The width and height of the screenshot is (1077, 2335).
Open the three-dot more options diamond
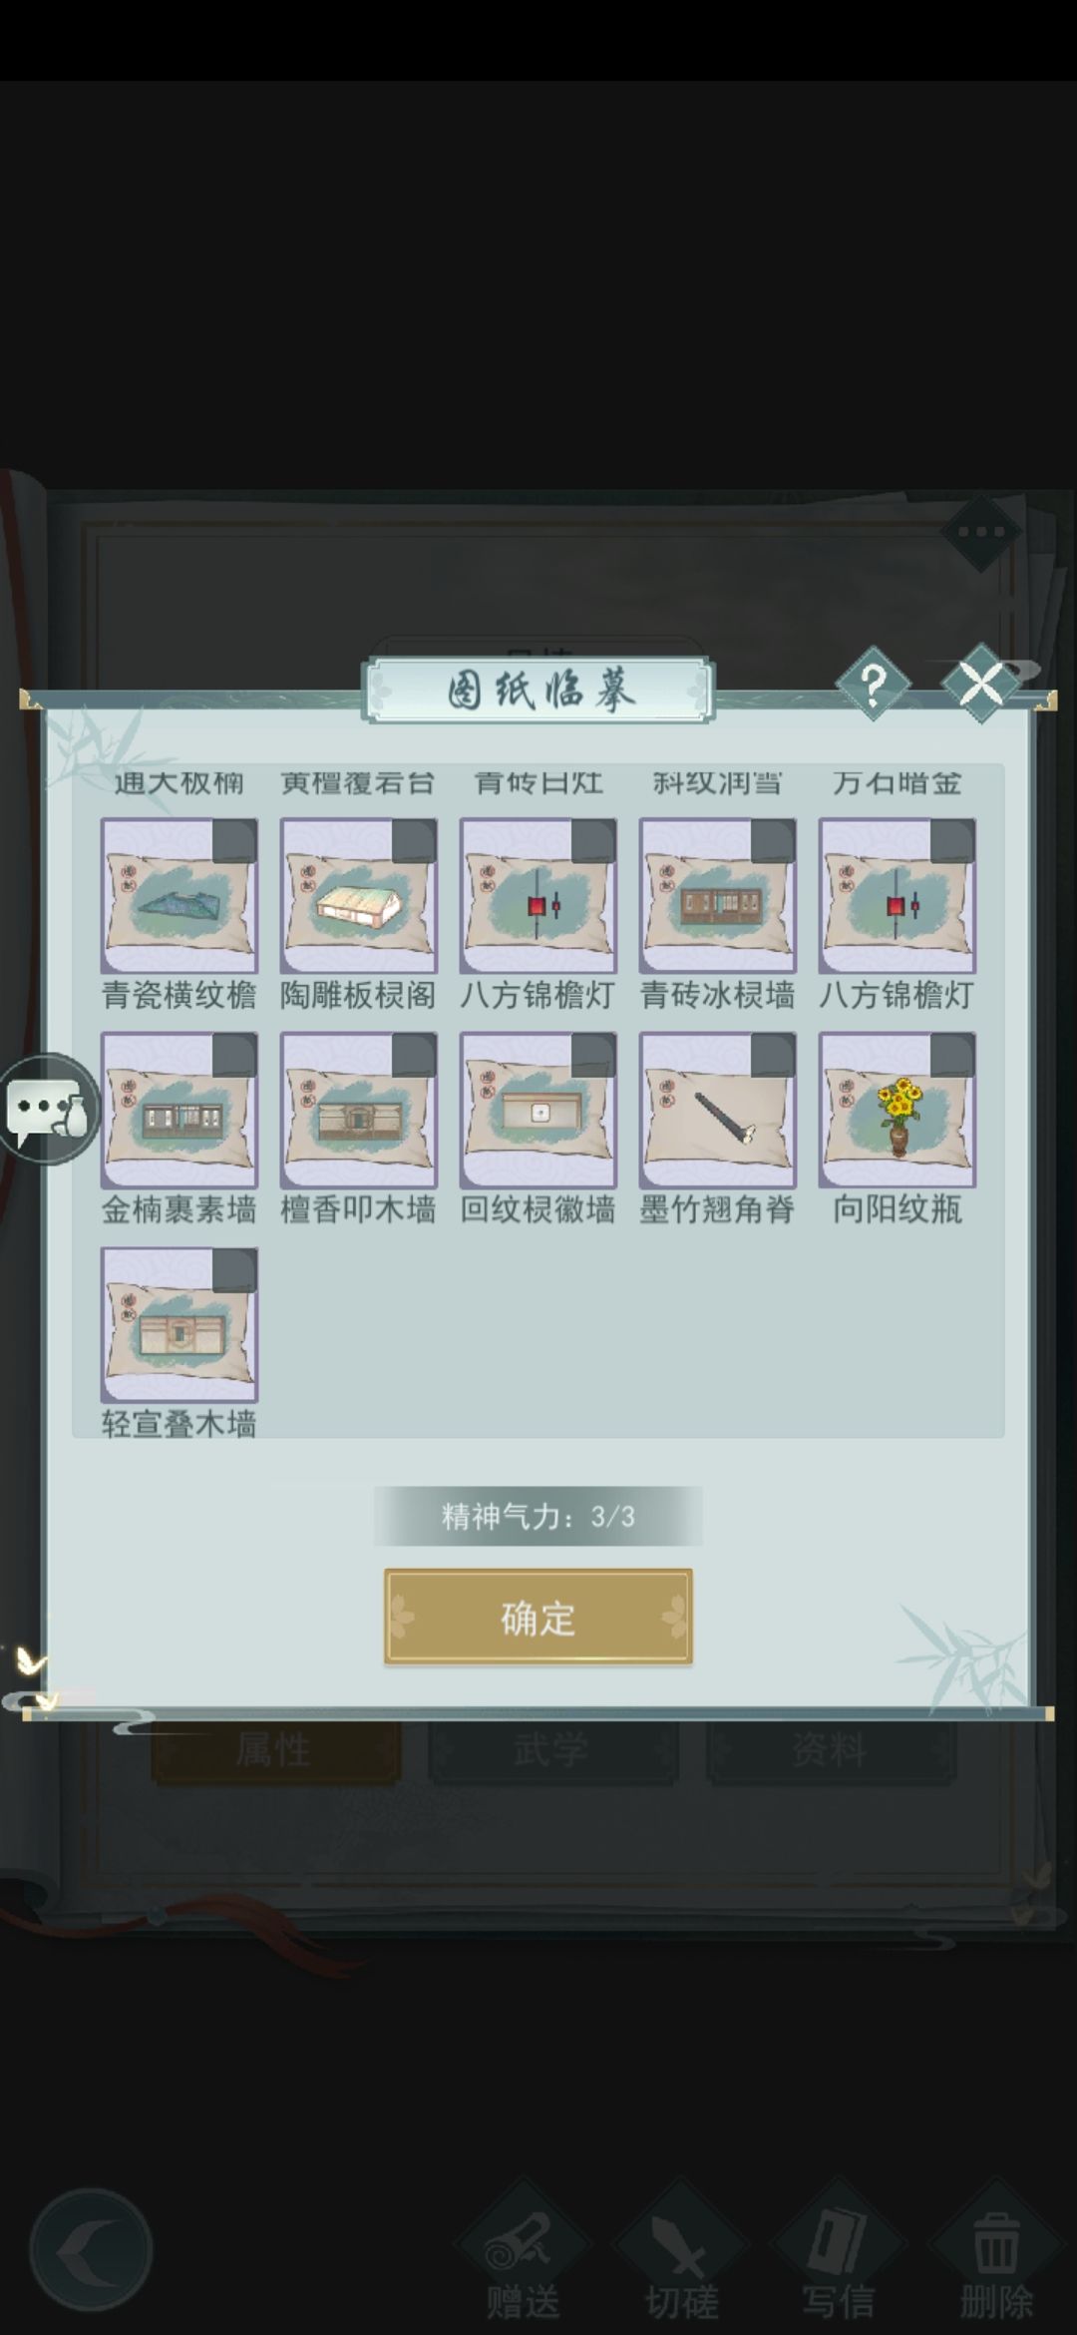981,532
